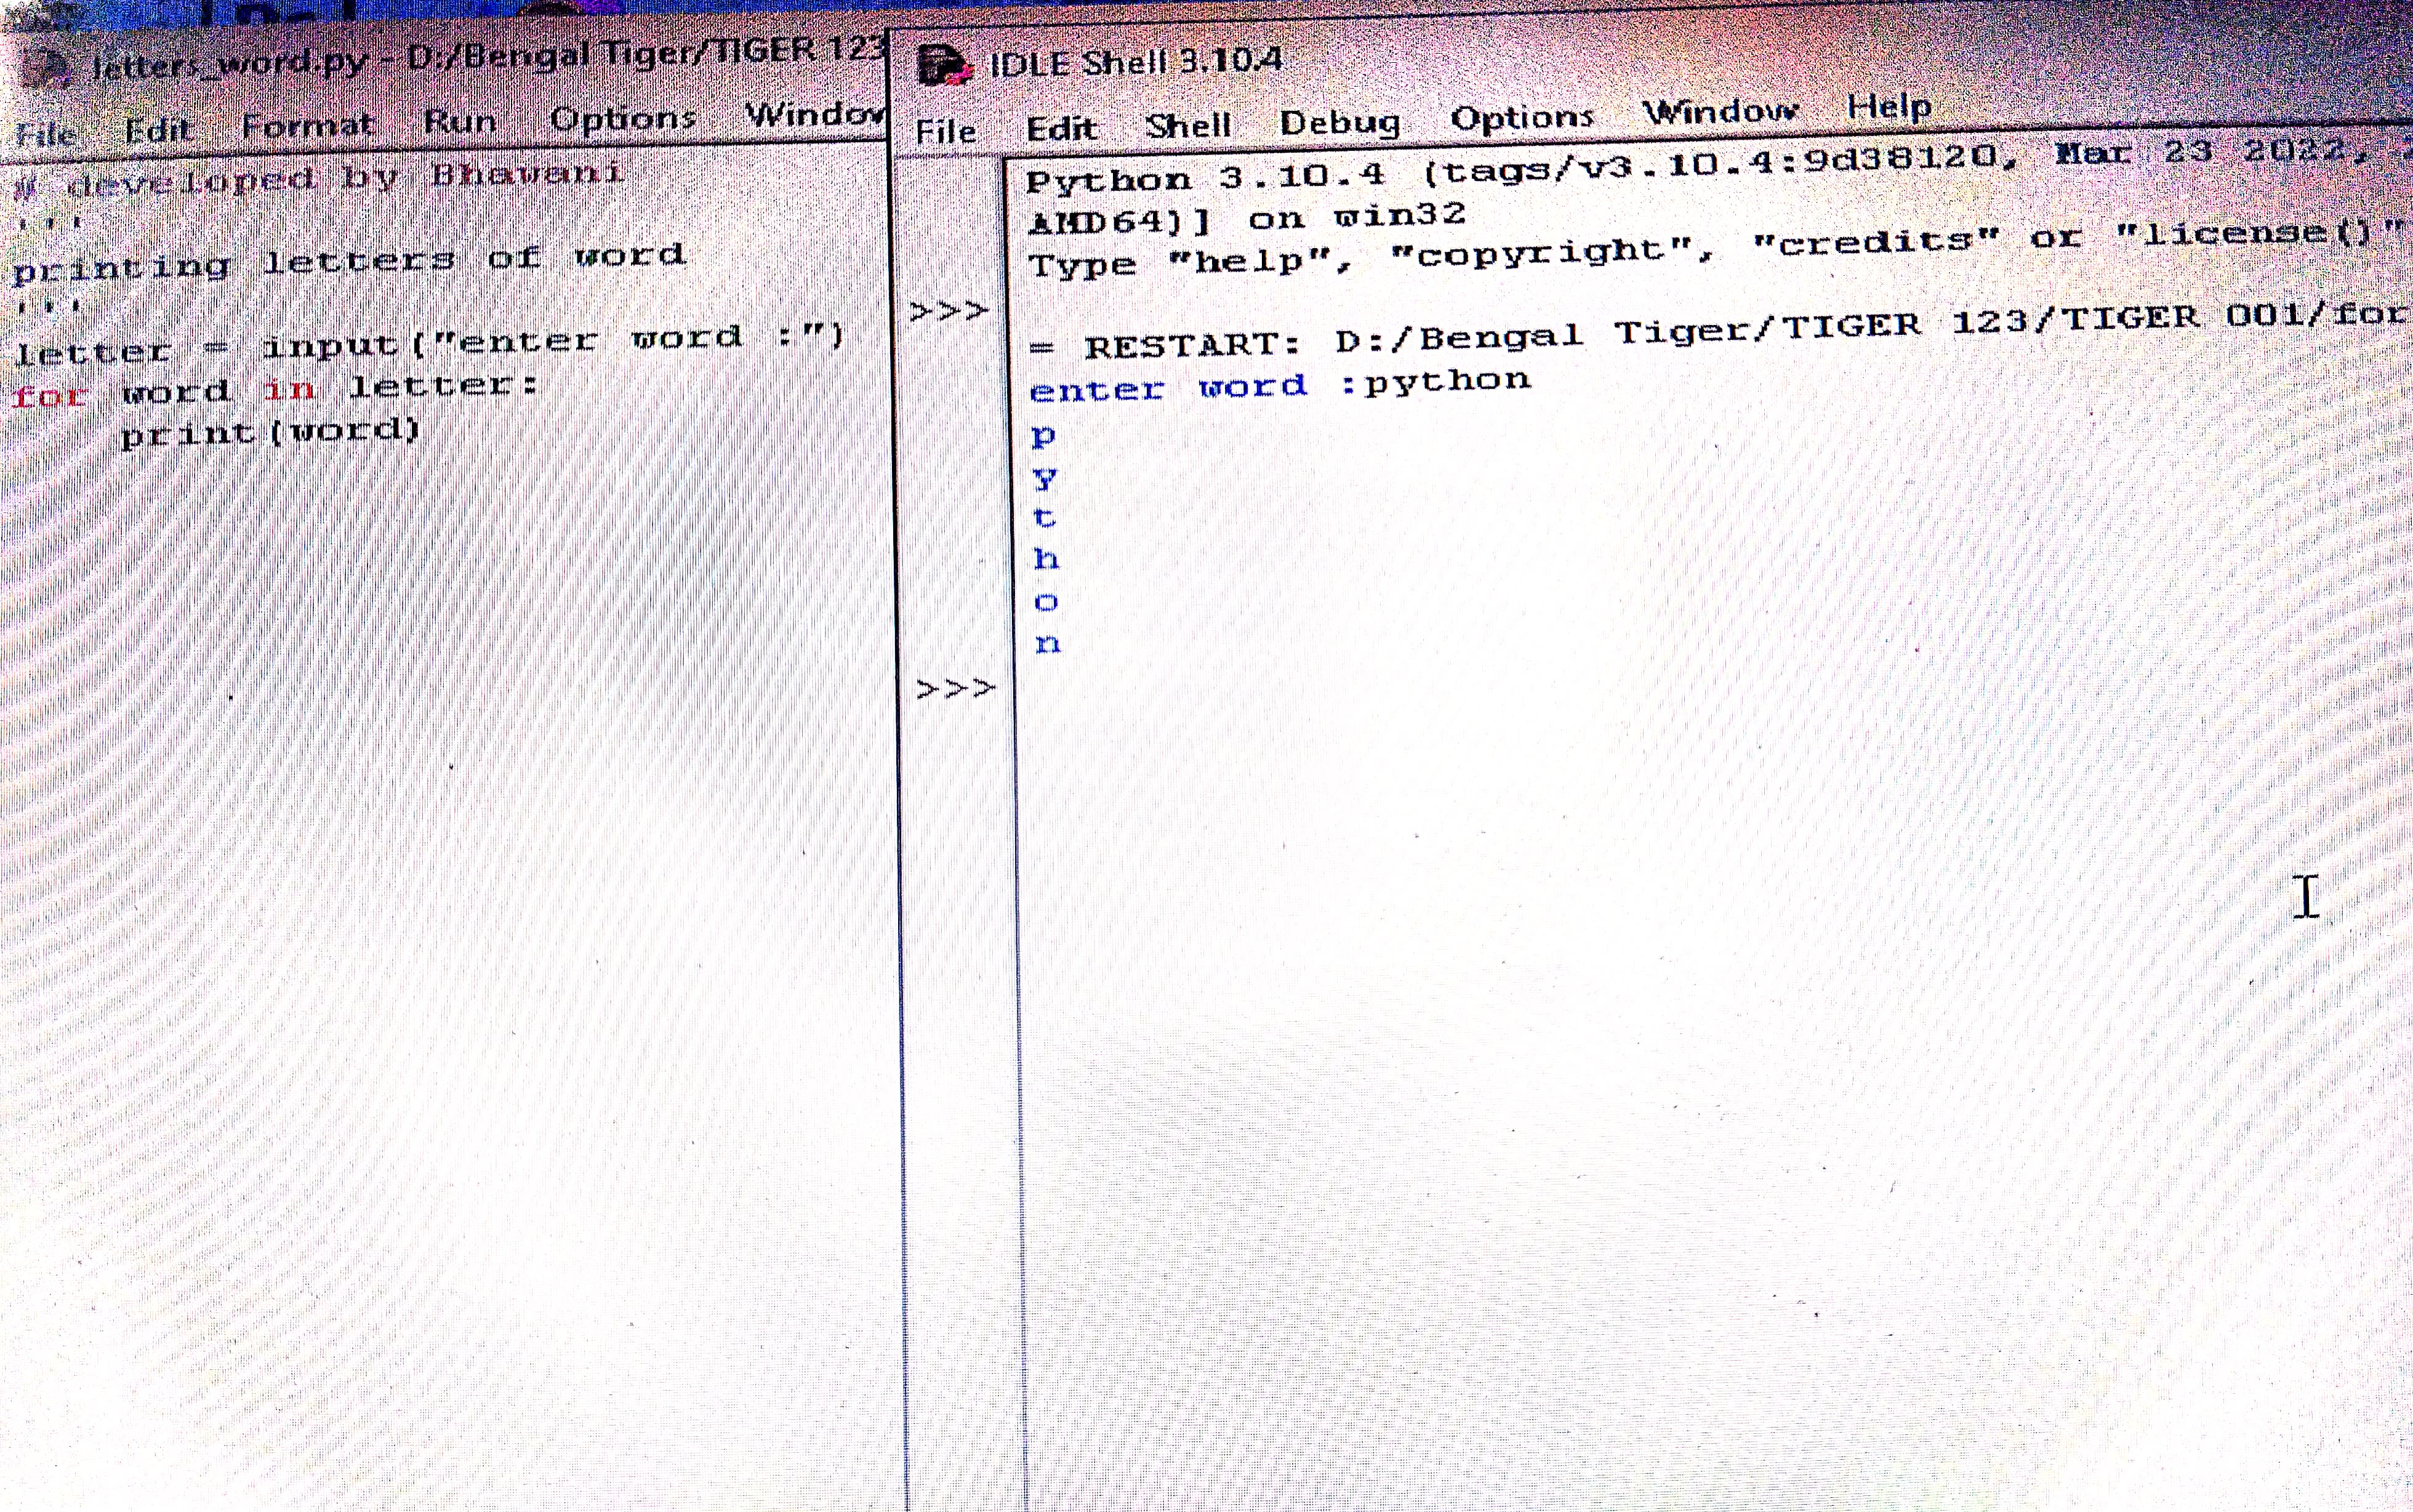2413x1512 pixels.
Task: Open the editor's Window menu
Action: click(814, 114)
